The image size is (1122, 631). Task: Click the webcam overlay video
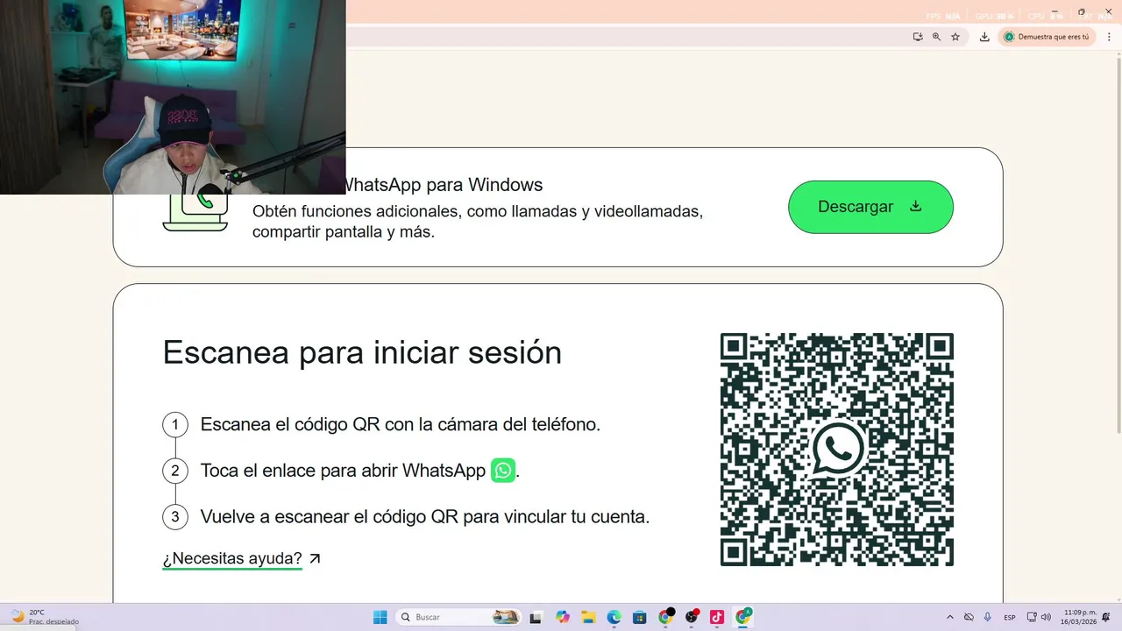tap(173, 96)
